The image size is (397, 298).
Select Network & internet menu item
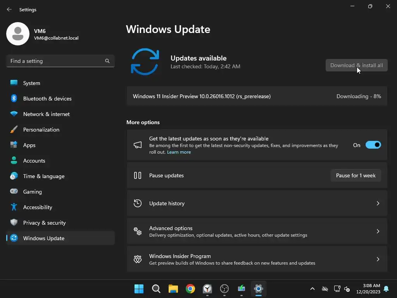[60, 114]
